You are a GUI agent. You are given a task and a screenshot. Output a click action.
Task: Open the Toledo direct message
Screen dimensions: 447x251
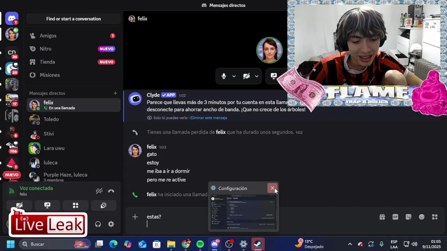pos(73,119)
